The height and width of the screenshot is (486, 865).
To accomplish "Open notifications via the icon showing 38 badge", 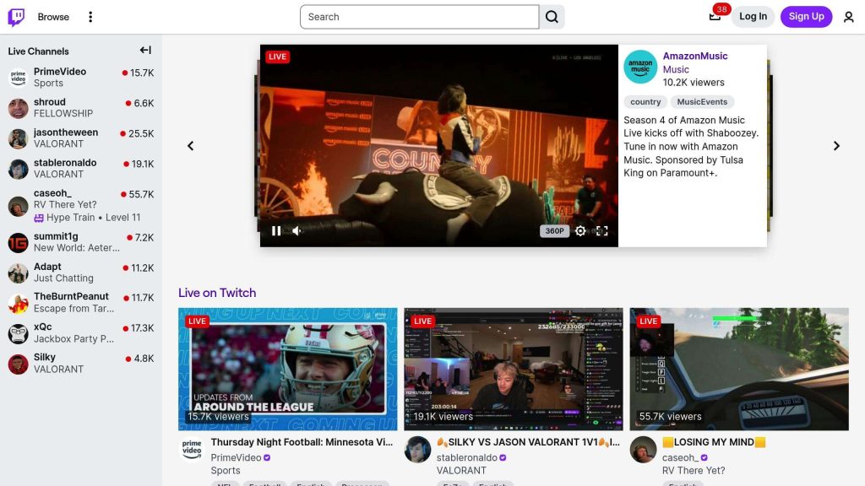I will tap(715, 17).
